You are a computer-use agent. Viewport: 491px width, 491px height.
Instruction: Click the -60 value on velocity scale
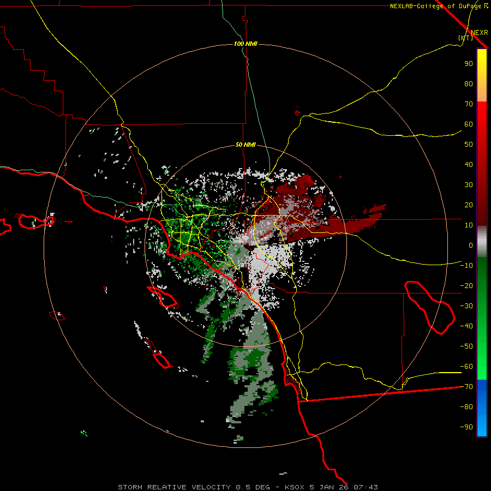466,367
